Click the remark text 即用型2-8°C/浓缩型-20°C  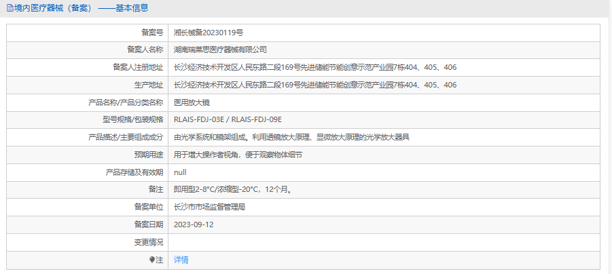pyautogui.click(x=234, y=190)
